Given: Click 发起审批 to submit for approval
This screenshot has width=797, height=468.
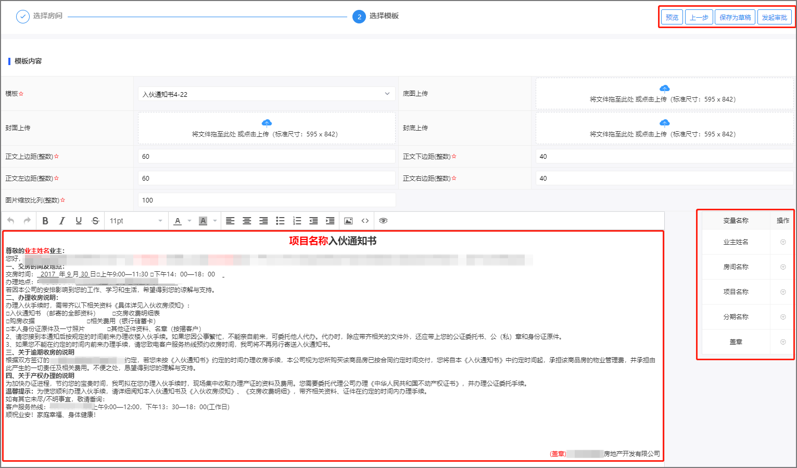Looking at the screenshot, I should click(775, 17).
